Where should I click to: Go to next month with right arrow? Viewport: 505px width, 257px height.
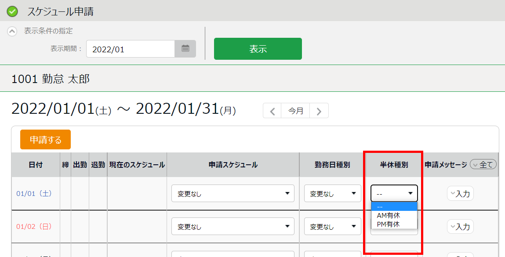pyautogui.click(x=319, y=111)
